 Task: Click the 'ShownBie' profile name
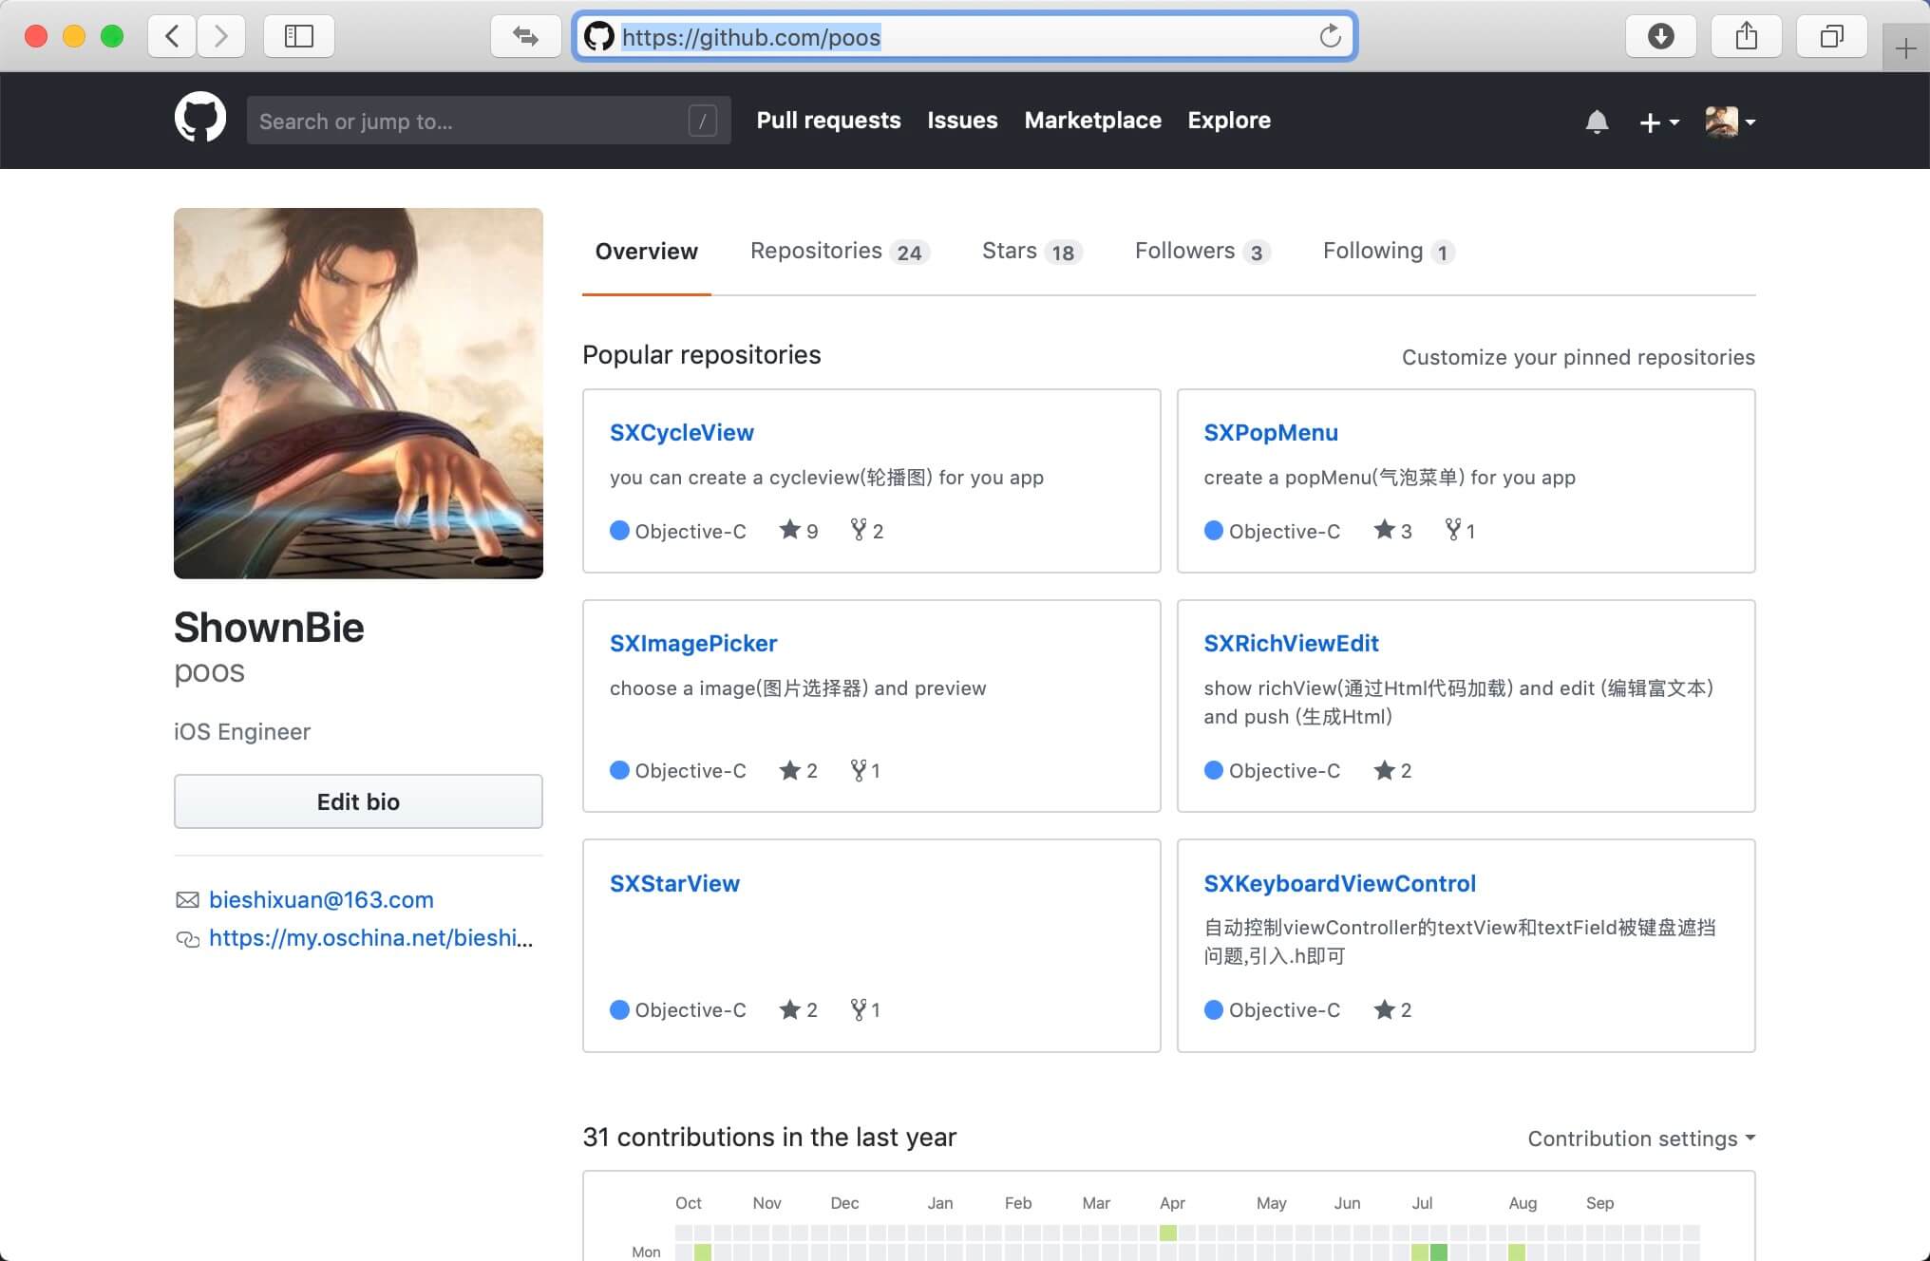tap(269, 628)
